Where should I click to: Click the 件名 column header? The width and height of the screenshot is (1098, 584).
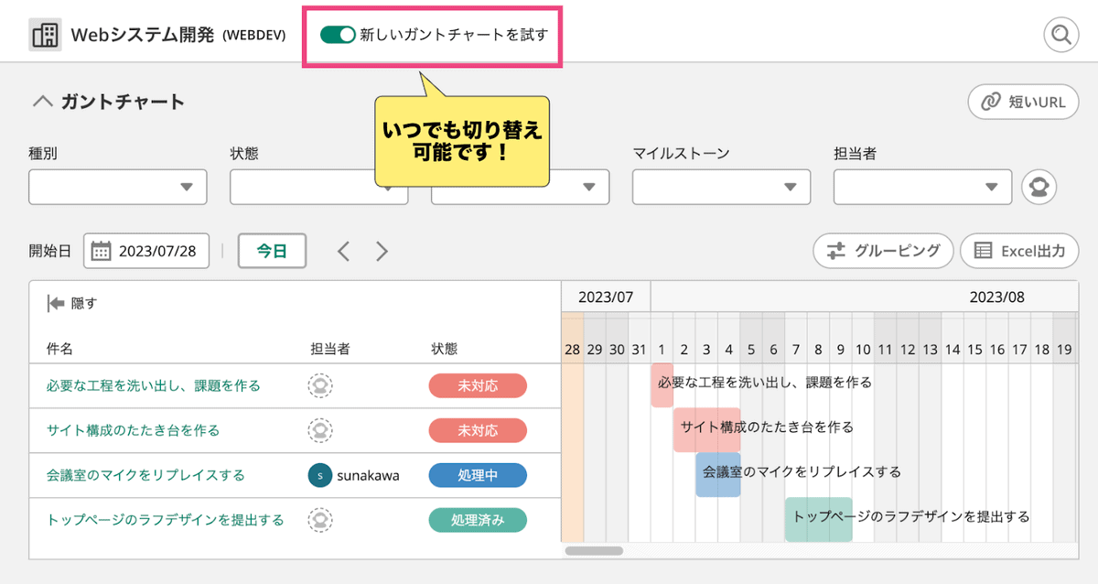click(x=59, y=349)
